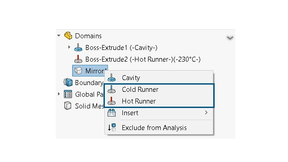This screenshot has height=162, width=288.
Task: Click the Mirror1 body icon
Action: (x=78, y=71)
